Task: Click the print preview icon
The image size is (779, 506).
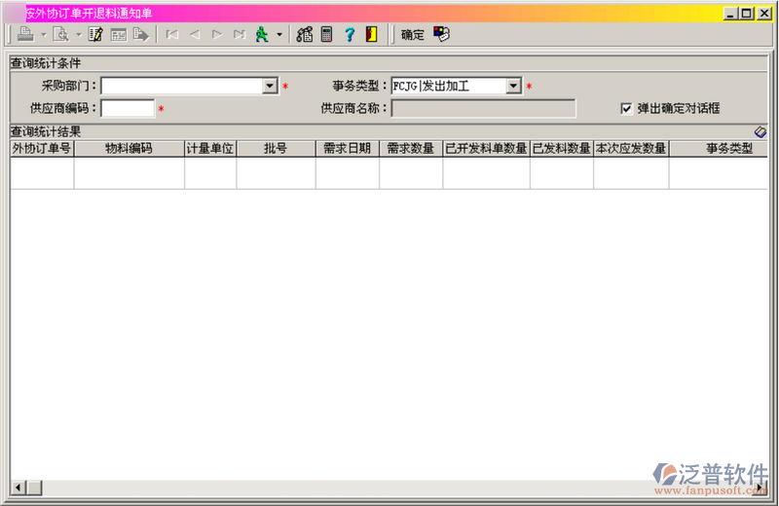Action: click(x=61, y=34)
